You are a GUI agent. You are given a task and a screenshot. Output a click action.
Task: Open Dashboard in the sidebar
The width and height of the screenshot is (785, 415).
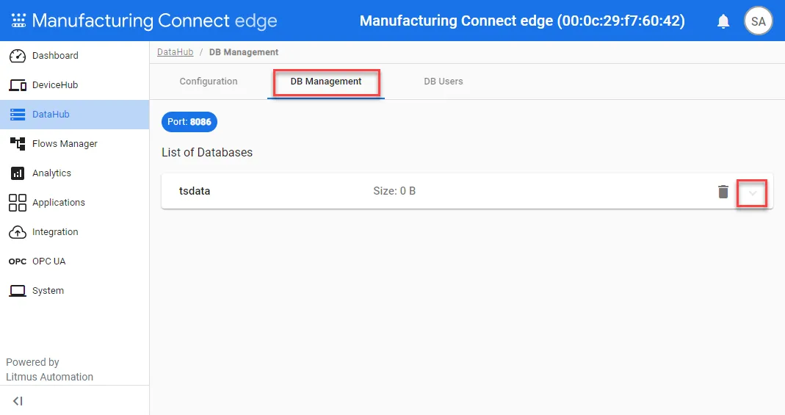75,56
